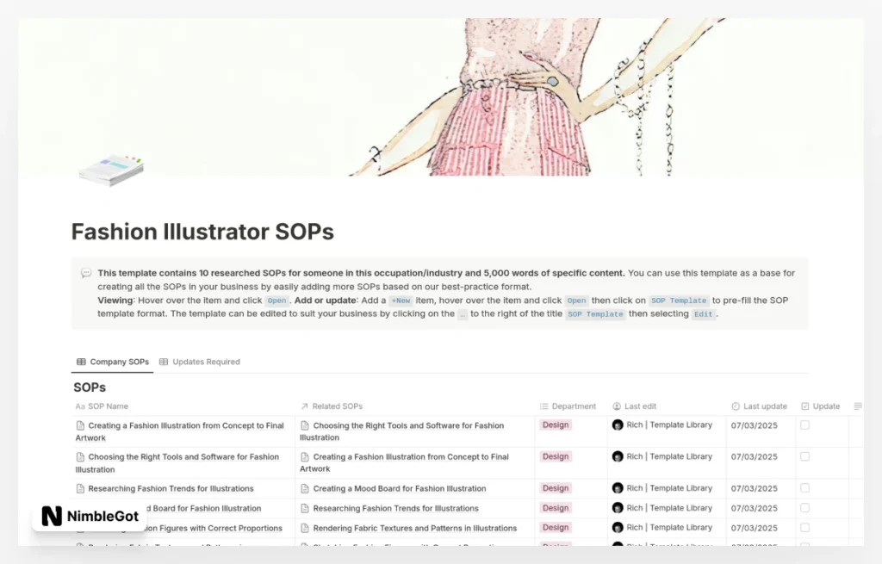Click the arrow icon in Related SOPs header

[304, 406]
